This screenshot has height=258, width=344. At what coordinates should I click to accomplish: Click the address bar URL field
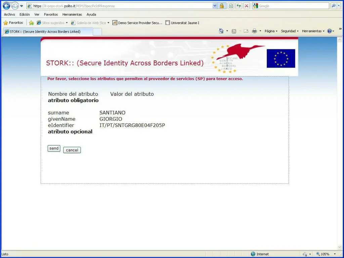pos(120,6)
